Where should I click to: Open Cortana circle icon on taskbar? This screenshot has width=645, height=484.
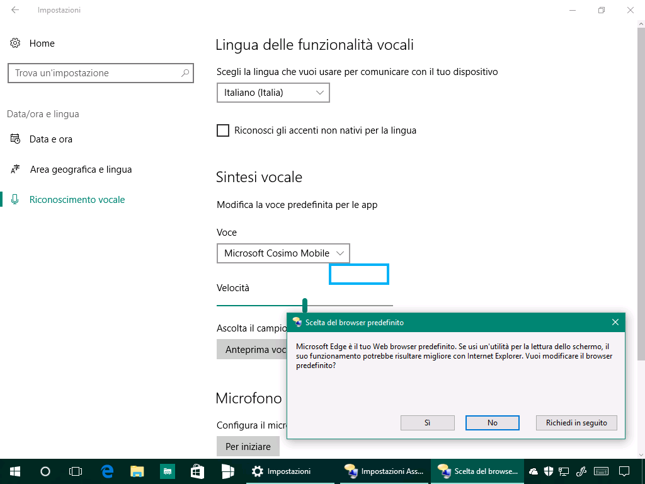[45, 471]
